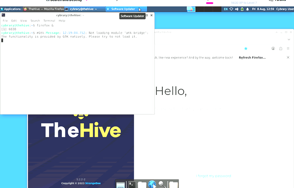Open the Terminal menu in the menu bar
The height and width of the screenshot is (188, 294).
pyautogui.click(x=49, y=21)
